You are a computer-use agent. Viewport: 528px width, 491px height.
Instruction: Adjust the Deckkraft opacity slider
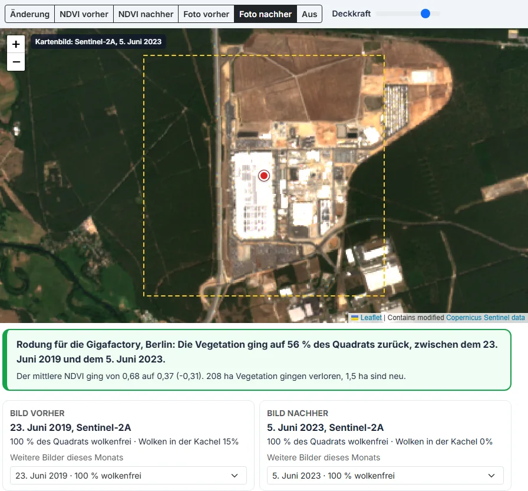pos(408,14)
